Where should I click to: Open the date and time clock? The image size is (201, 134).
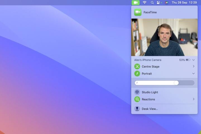(x=184, y=3)
